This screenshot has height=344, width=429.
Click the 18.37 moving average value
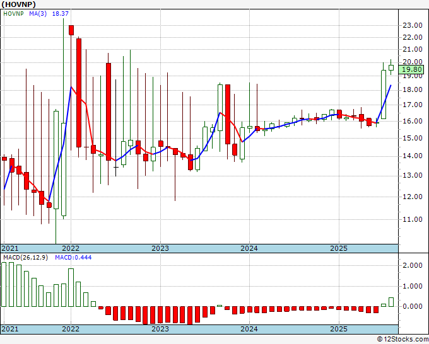60,13
